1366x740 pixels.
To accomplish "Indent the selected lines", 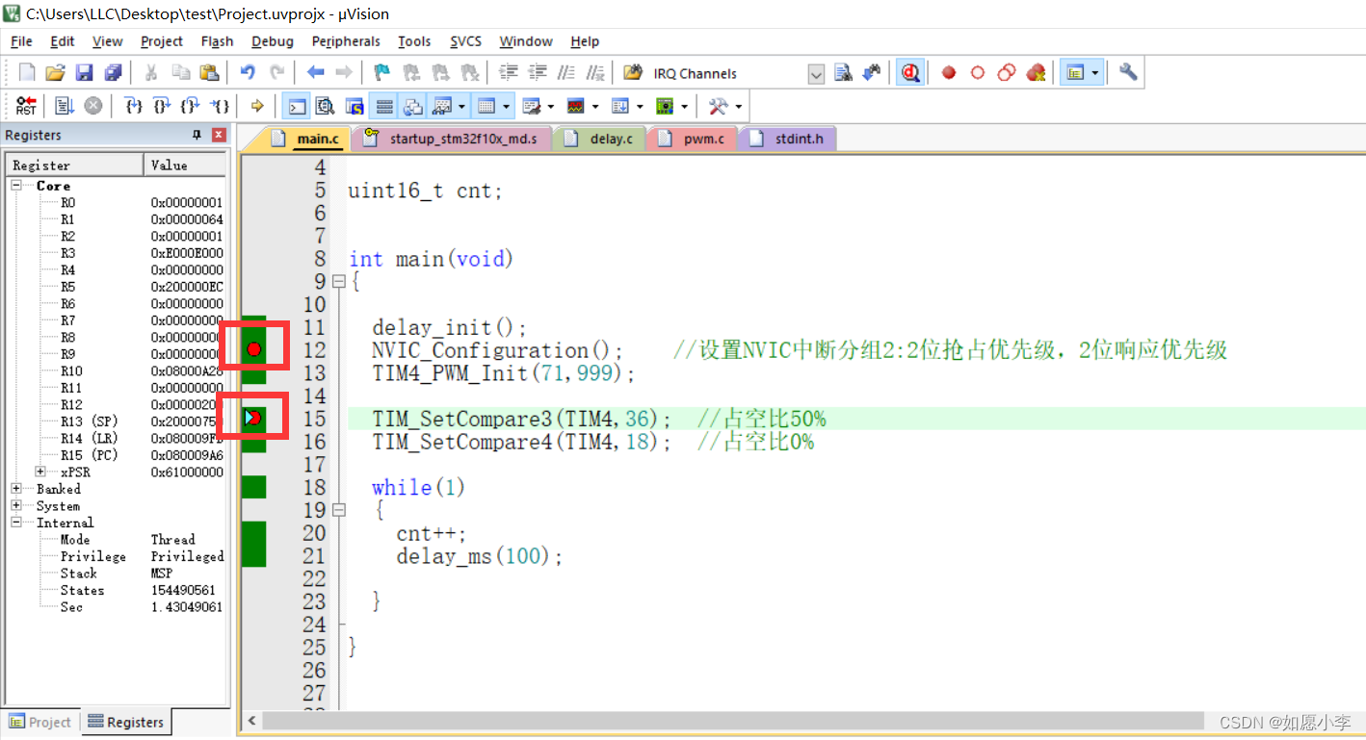I will point(508,72).
